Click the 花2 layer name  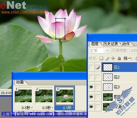[117, 77]
